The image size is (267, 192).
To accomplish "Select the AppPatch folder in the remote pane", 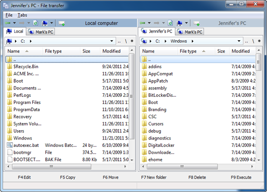I will 198,81.
